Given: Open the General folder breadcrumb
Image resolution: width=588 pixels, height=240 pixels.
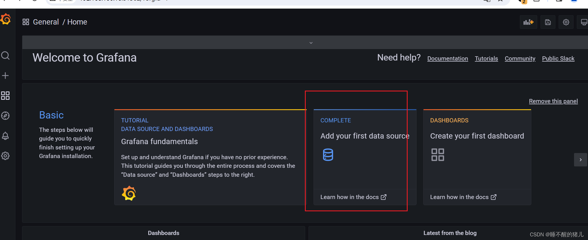Looking at the screenshot, I should pyautogui.click(x=46, y=22).
